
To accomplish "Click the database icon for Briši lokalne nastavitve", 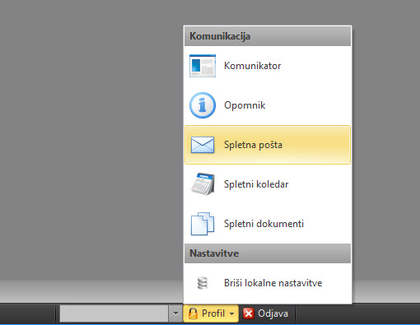I will 203,283.
